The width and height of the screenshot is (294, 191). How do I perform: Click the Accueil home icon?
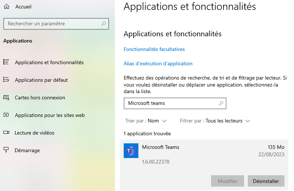[6, 7]
